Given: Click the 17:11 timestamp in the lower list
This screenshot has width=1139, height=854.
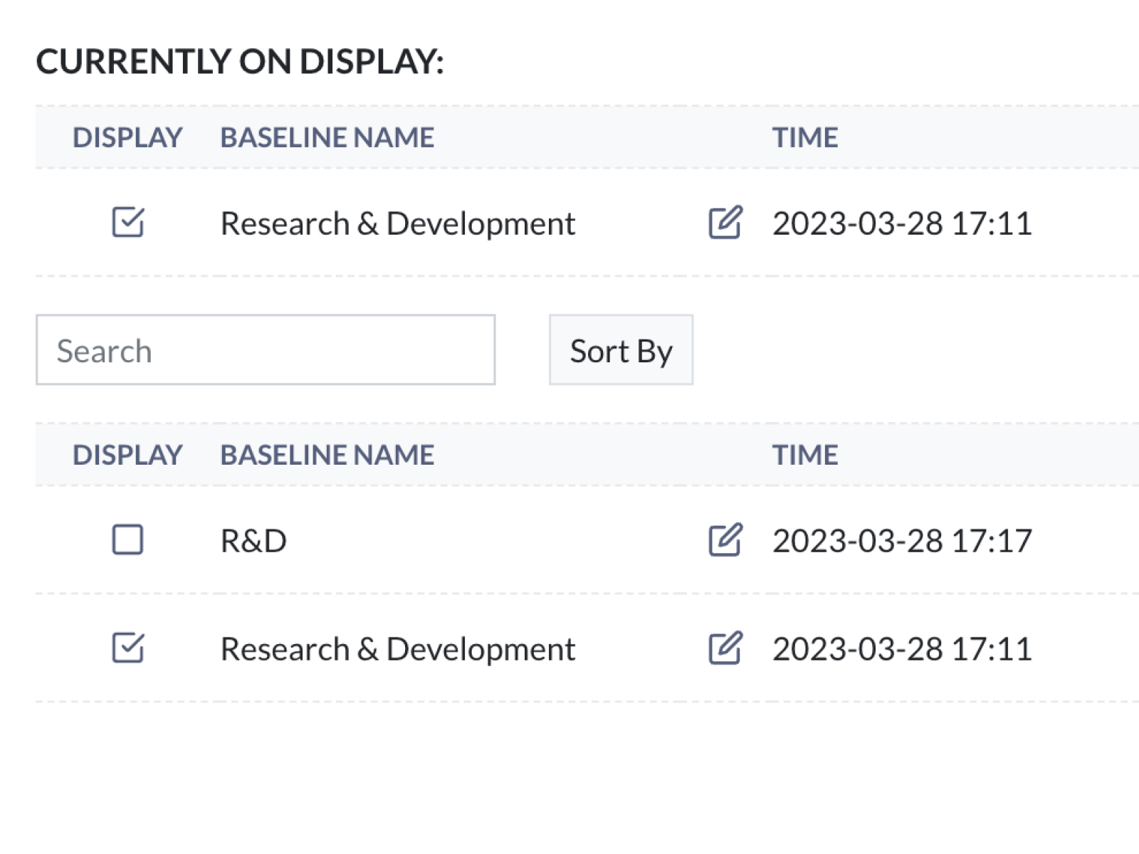Looking at the screenshot, I should pyautogui.click(x=902, y=649).
